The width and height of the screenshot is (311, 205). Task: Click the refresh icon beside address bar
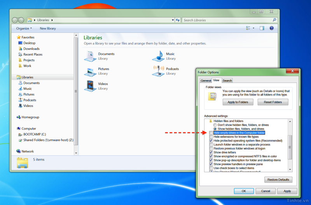click(178, 20)
